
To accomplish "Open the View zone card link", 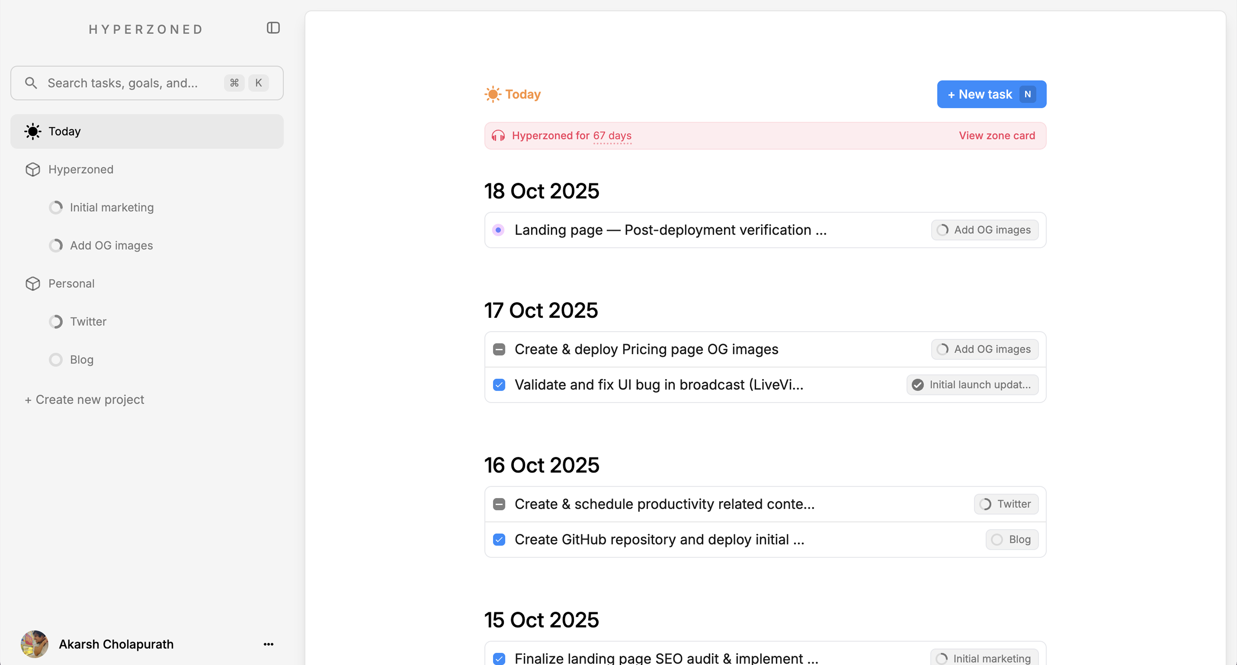I will point(997,136).
